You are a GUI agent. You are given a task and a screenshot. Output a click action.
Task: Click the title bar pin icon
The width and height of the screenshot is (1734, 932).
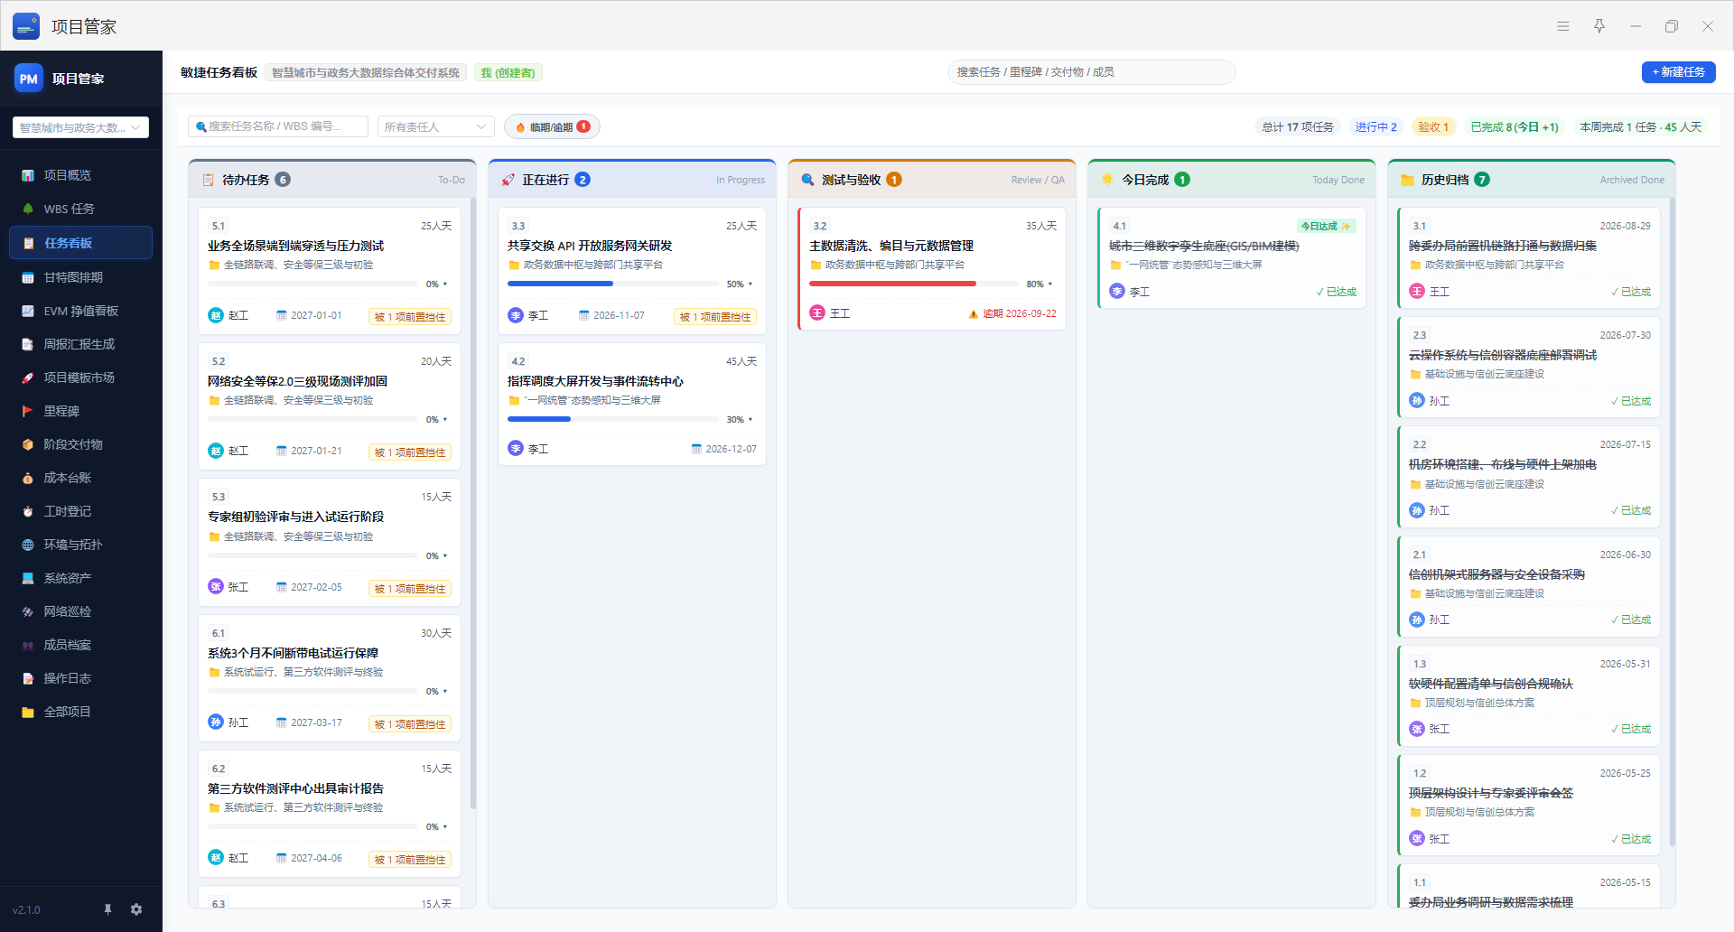[1599, 26]
